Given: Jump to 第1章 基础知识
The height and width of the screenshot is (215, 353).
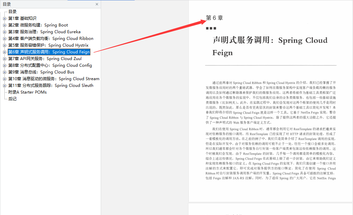Looking at the screenshot, I should pos(22,18).
